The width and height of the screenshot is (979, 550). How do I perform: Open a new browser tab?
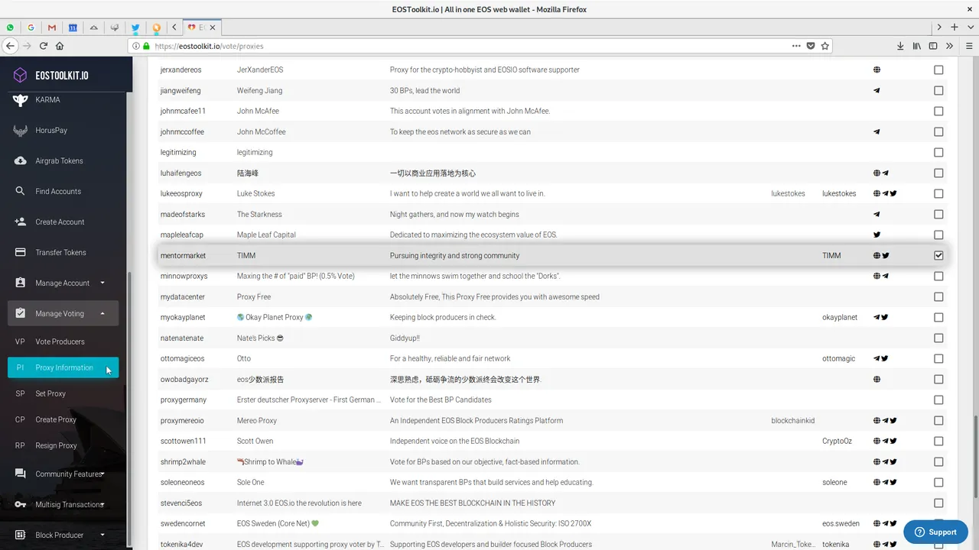point(955,27)
